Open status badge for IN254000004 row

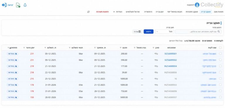click(13, 66)
